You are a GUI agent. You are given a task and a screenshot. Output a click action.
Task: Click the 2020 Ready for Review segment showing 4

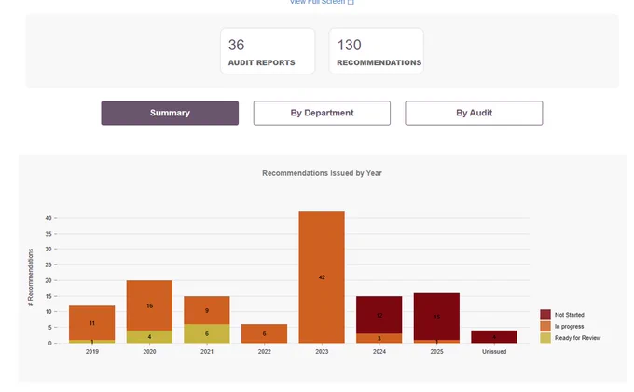point(149,337)
